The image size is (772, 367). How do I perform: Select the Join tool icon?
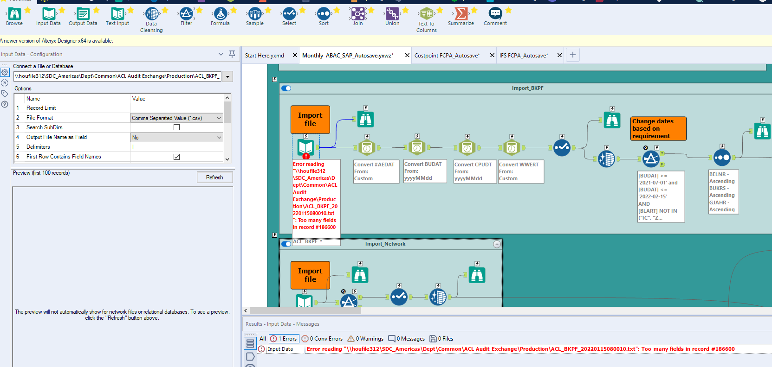358,14
